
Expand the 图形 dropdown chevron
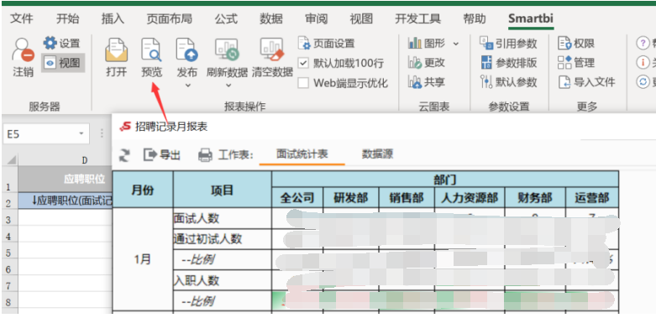tap(456, 44)
